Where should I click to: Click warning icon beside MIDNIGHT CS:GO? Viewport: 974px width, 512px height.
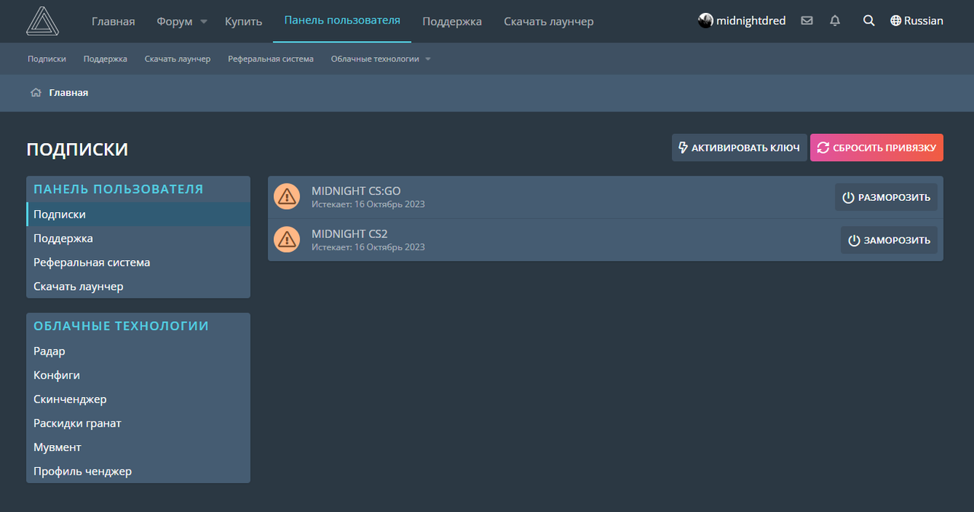point(287,197)
